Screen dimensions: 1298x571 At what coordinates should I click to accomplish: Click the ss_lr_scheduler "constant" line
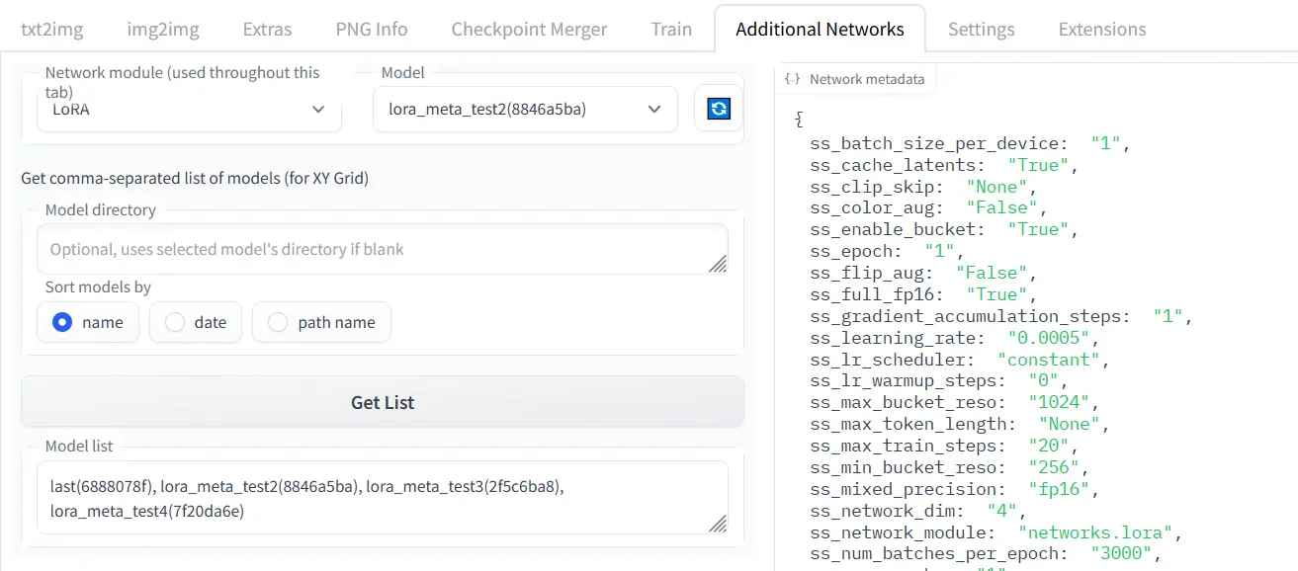coord(960,360)
